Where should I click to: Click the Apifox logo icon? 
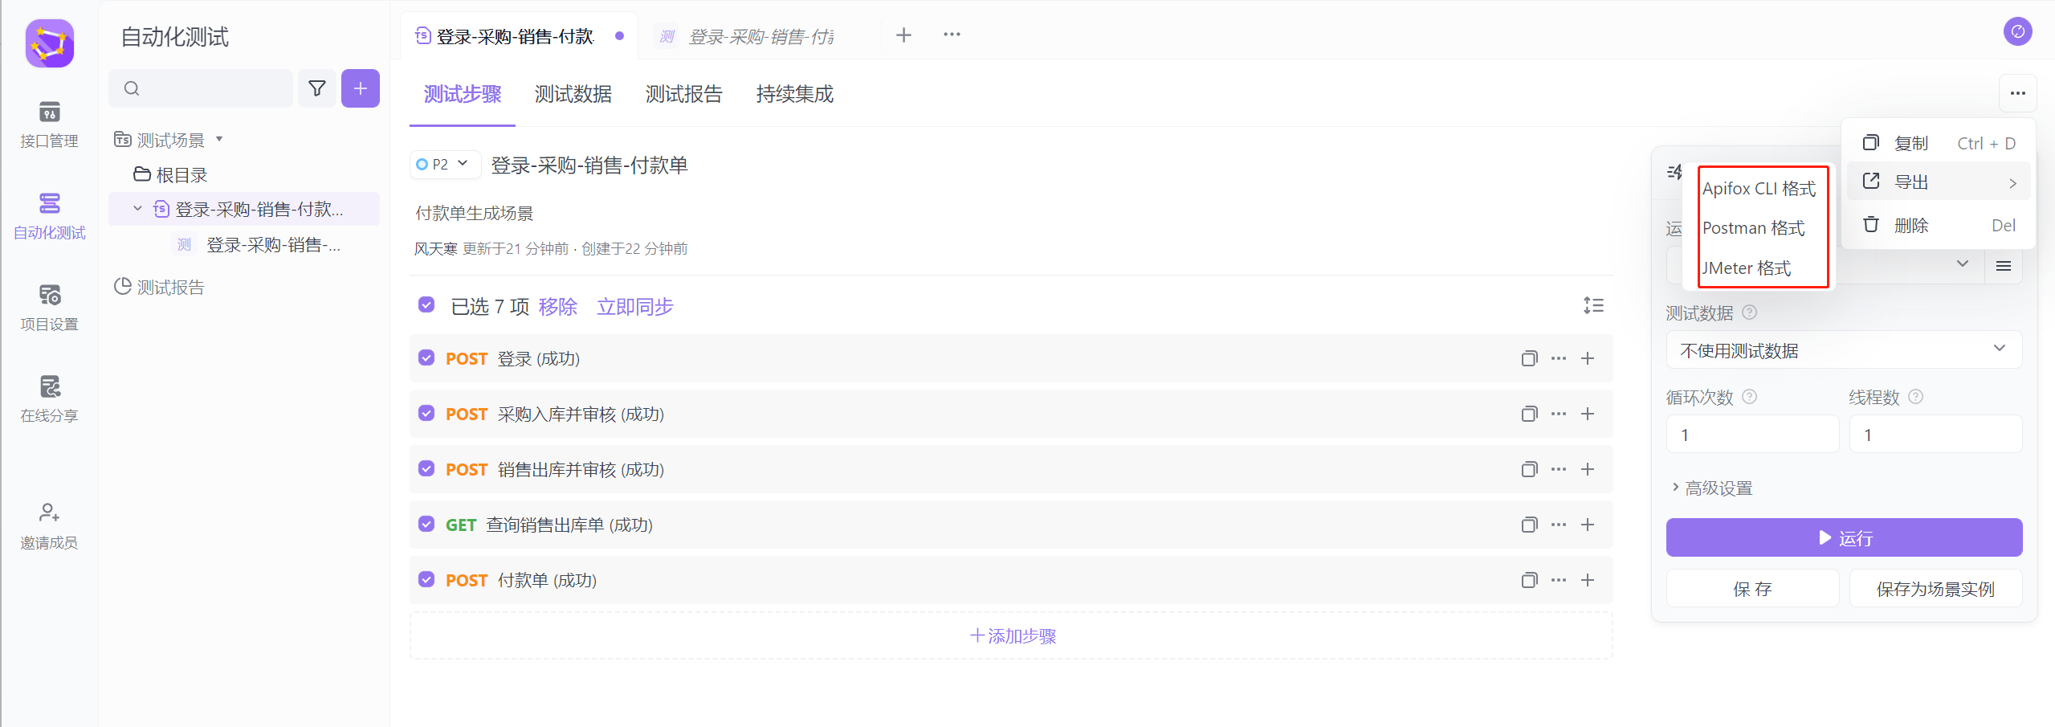pyautogui.click(x=50, y=43)
